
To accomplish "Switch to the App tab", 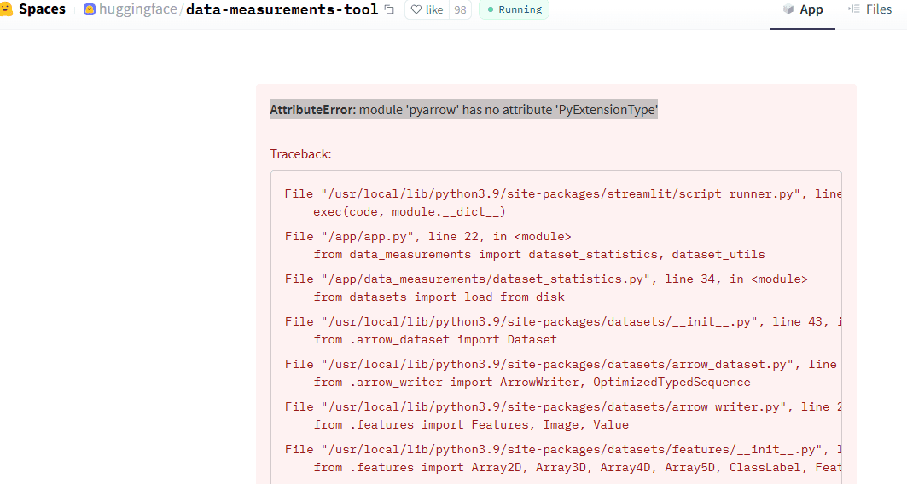I will pyautogui.click(x=802, y=10).
